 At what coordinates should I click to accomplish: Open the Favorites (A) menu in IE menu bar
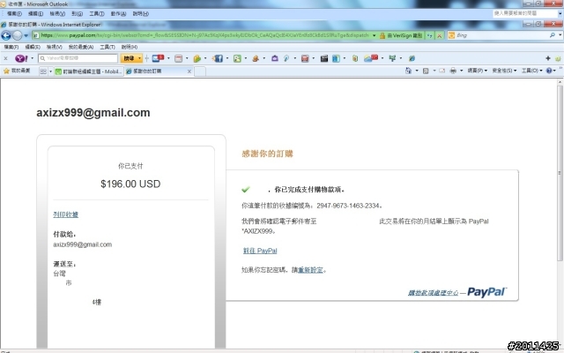point(81,47)
